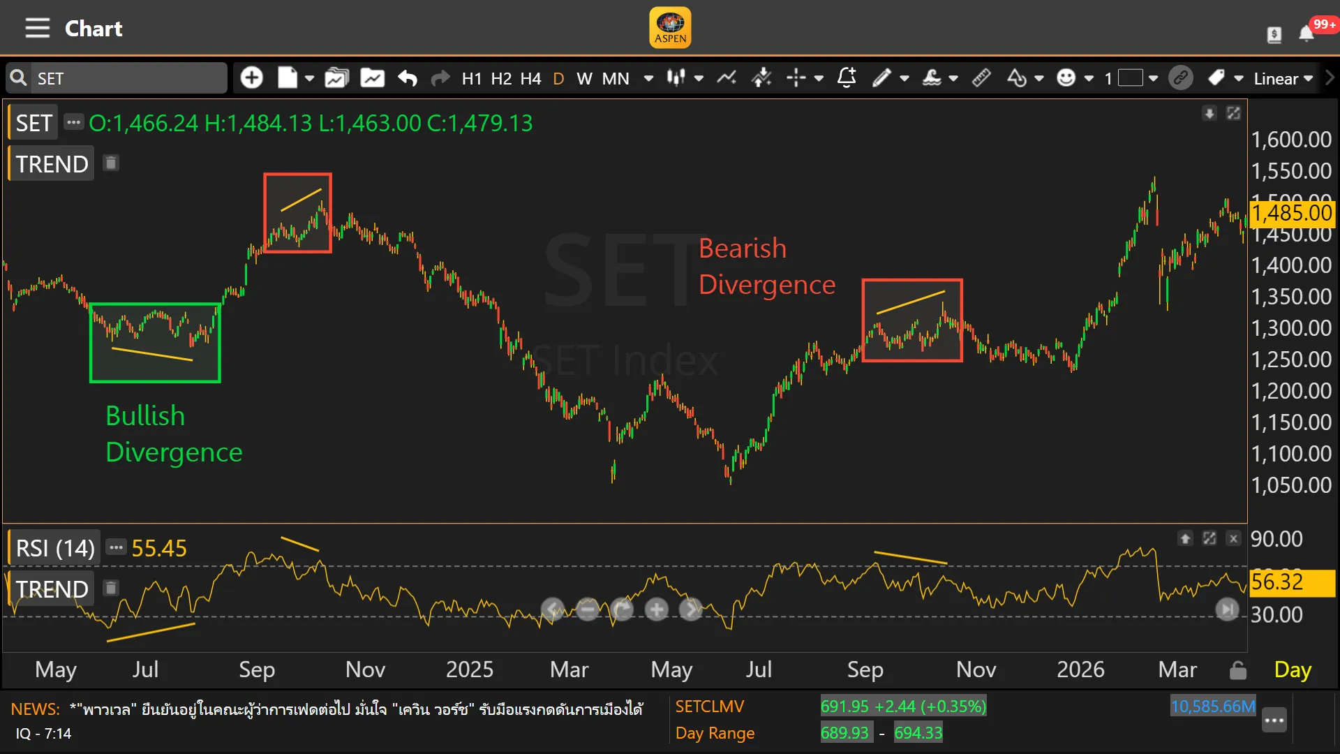
Task: Select the ruler measure tool
Action: click(x=981, y=77)
